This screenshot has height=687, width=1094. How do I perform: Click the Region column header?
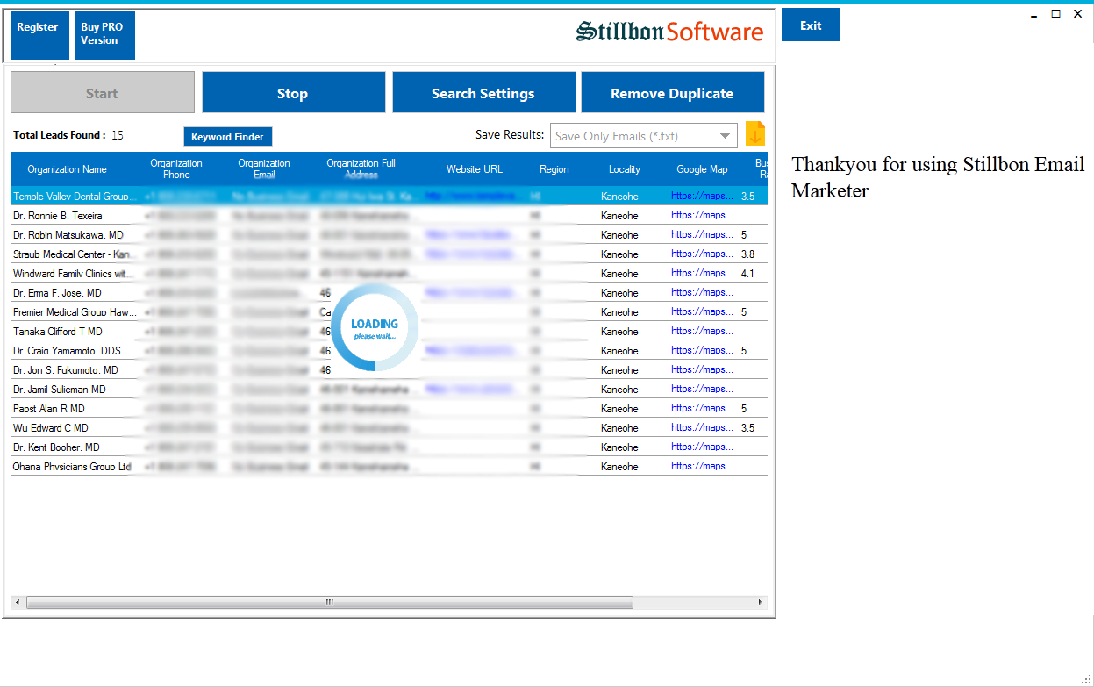click(x=554, y=169)
